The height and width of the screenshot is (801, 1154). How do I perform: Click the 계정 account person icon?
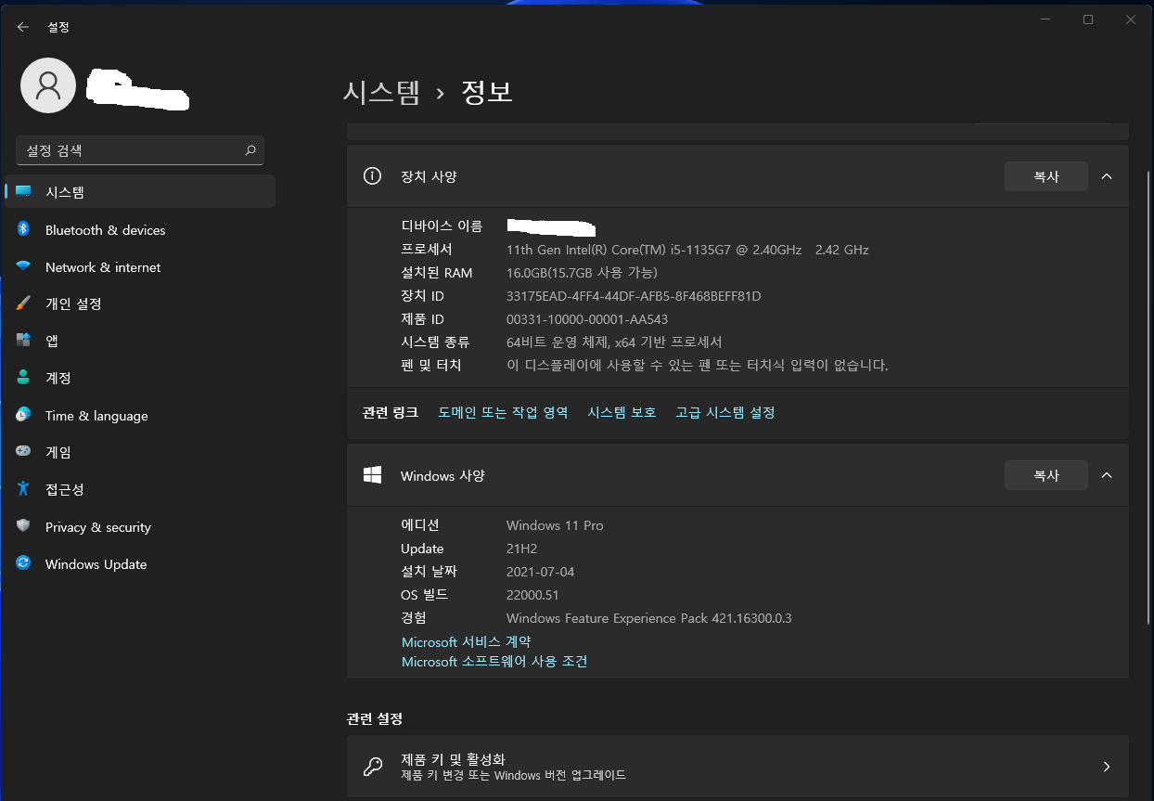23,378
